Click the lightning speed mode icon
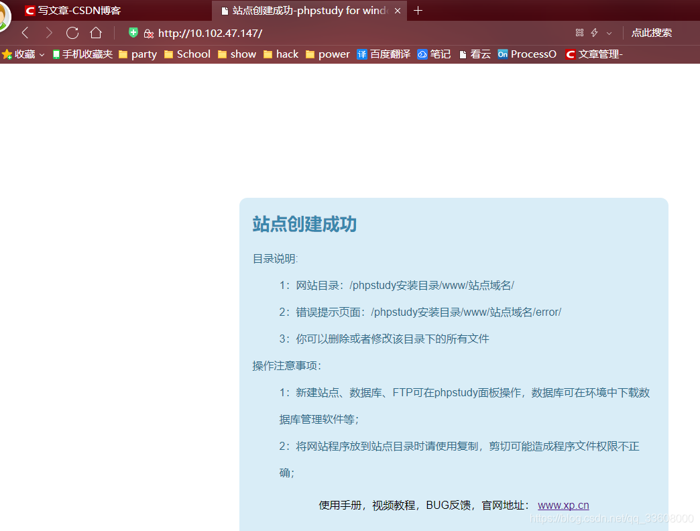 pyautogui.click(x=594, y=33)
